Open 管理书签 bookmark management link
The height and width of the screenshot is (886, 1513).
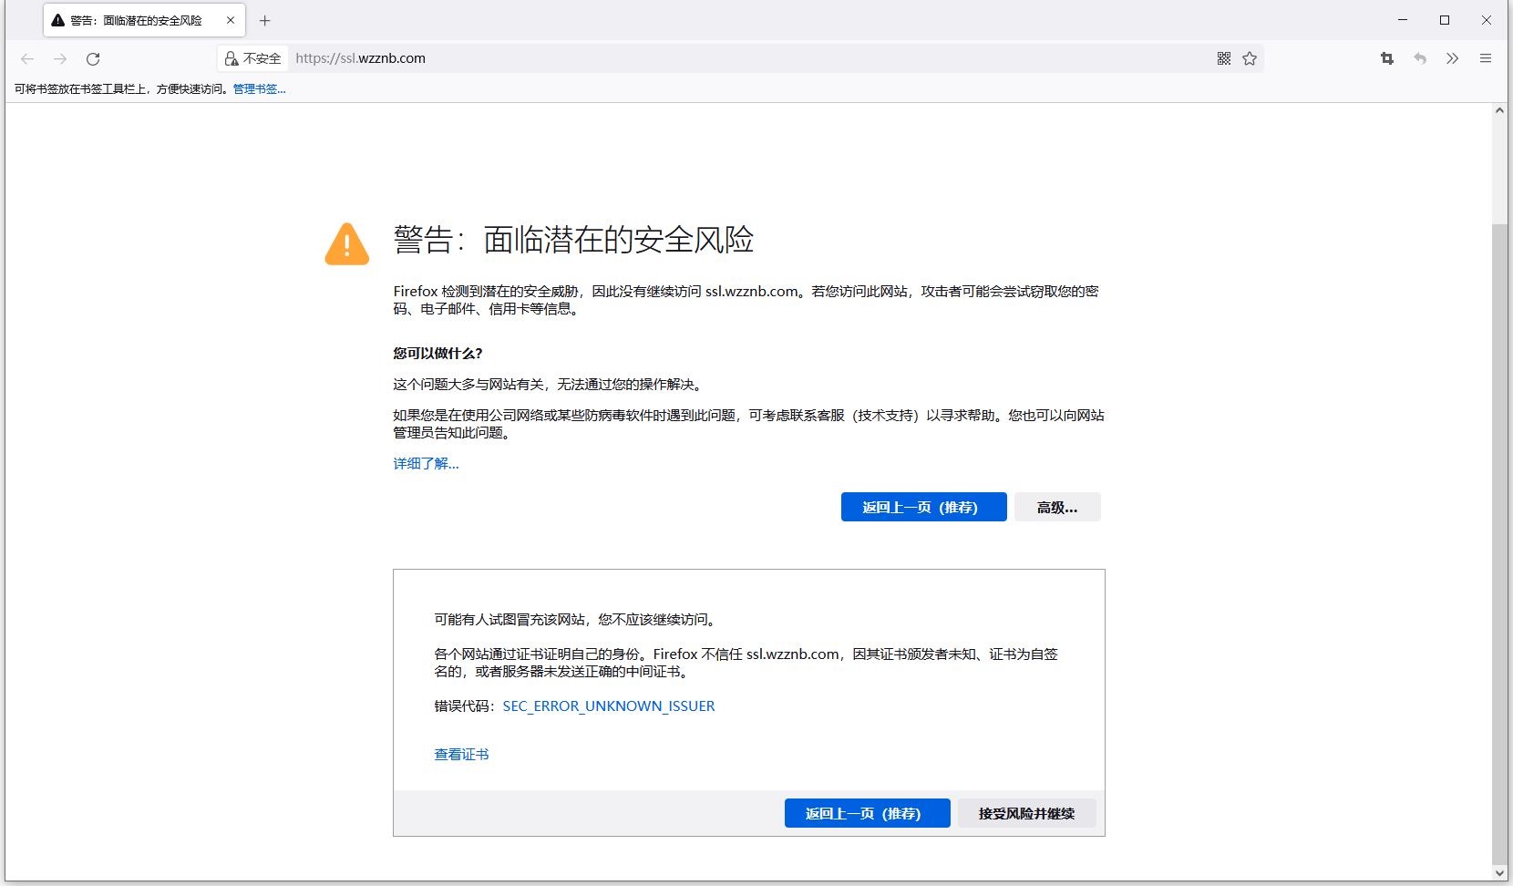point(257,88)
